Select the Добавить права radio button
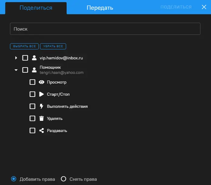Screen dimensions: 211x185 coord(14,179)
